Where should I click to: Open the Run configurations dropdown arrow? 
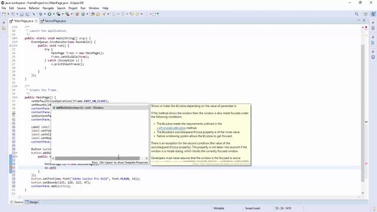point(54,14)
